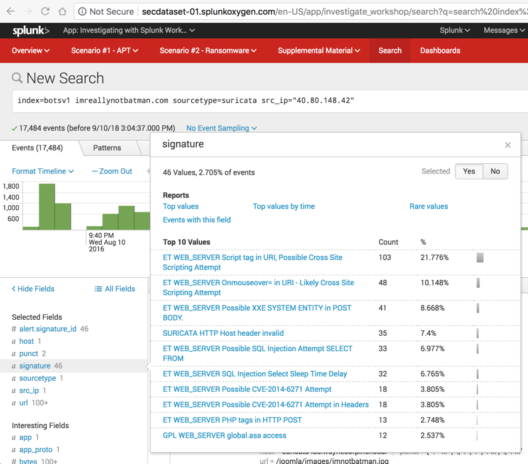Click the search query input box
The width and height of the screenshot is (528, 464).
(270, 100)
